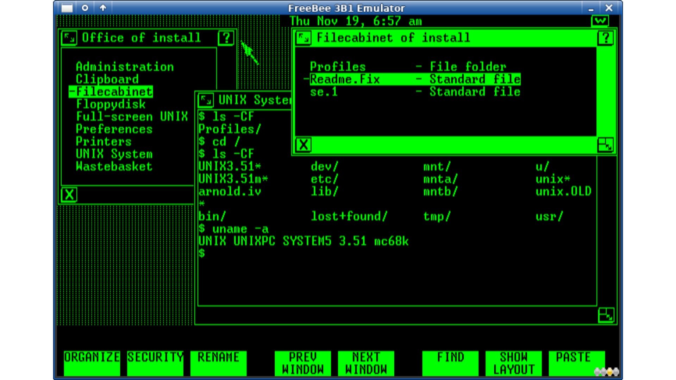This screenshot has height=380, width=676.
Task: Select Printers in the Office menu
Action: 104,141
